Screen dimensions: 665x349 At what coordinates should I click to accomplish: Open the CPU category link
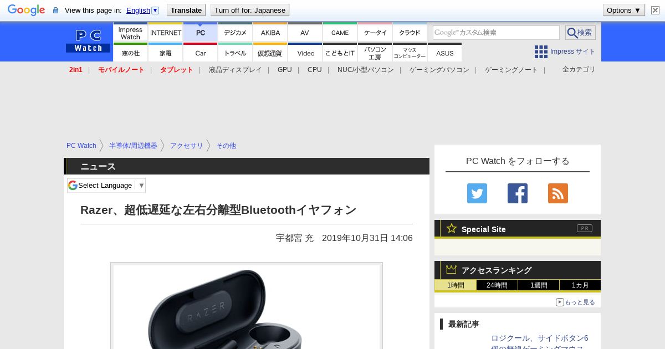click(x=314, y=70)
